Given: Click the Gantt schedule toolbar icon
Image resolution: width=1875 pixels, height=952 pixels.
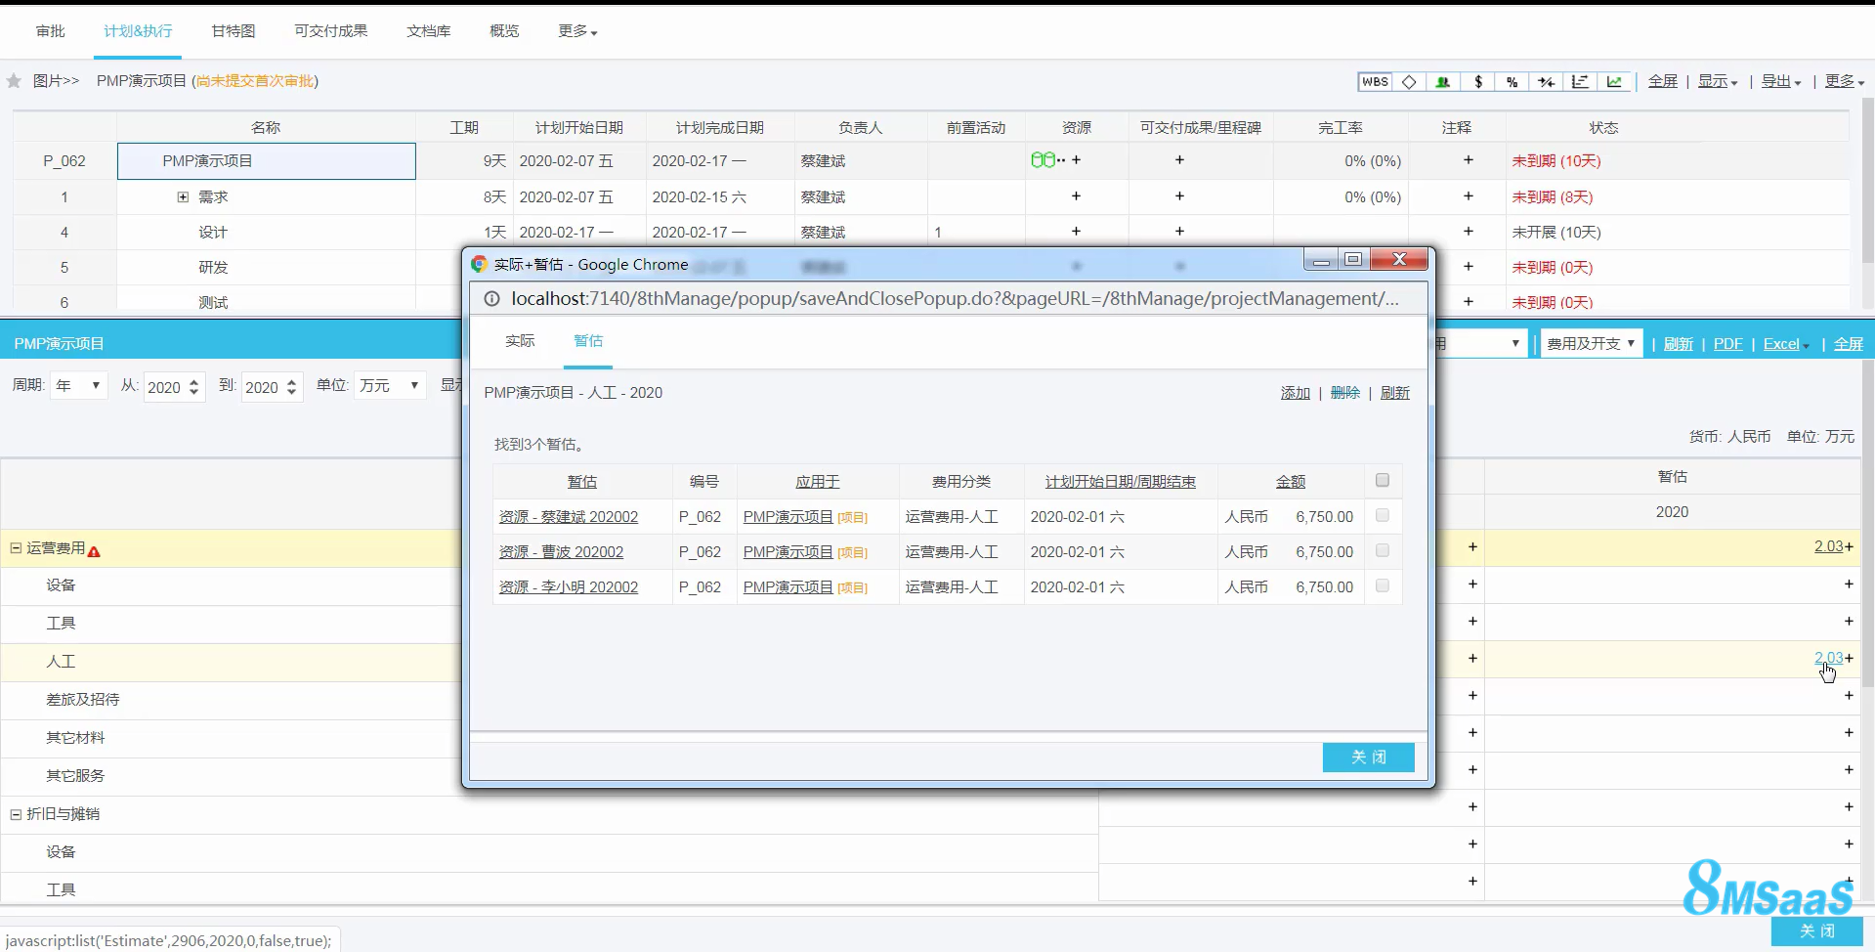Looking at the screenshot, I should (x=1580, y=82).
